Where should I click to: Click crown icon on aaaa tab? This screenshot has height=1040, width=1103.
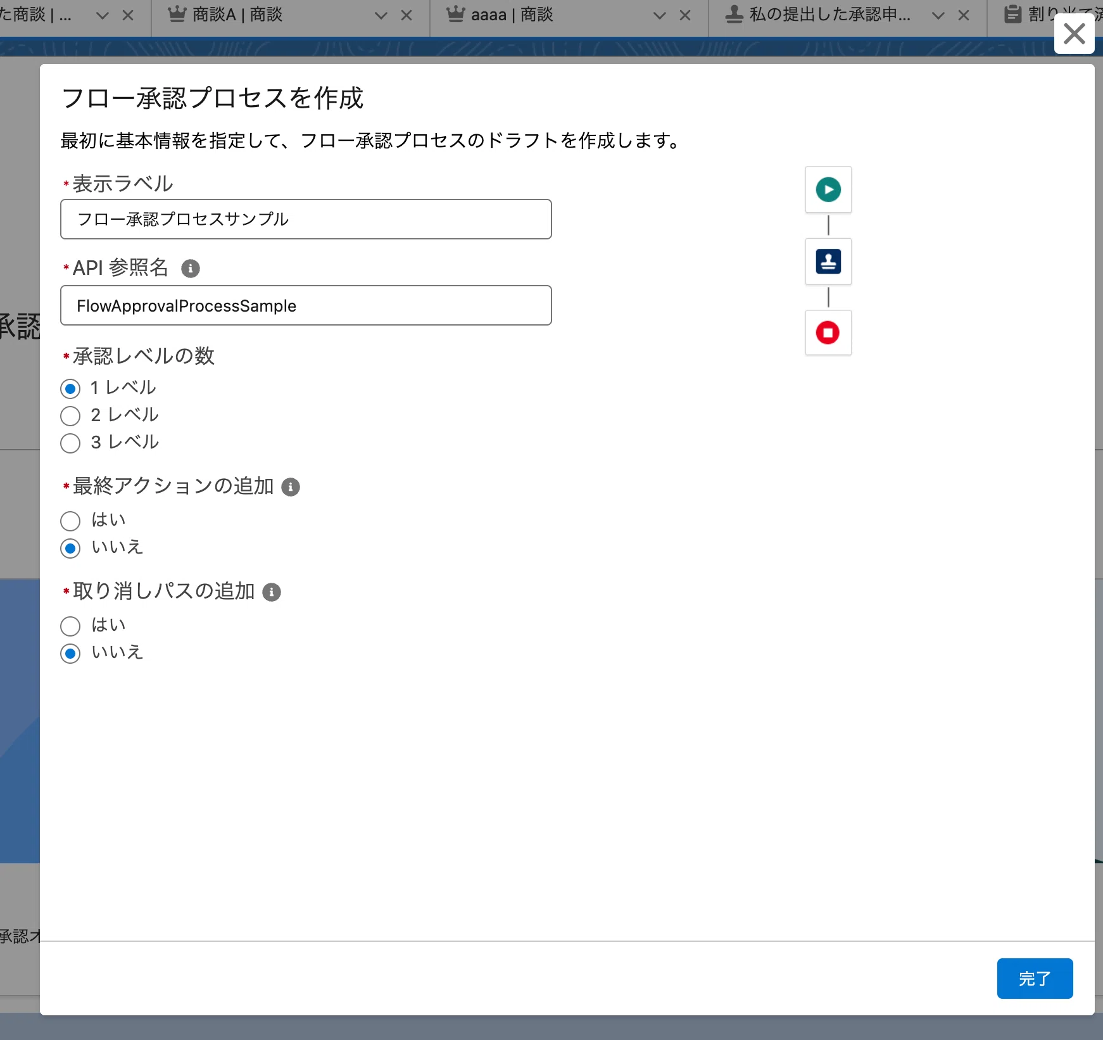coord(455,14)
